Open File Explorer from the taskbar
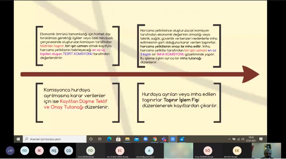 (127, 139)
